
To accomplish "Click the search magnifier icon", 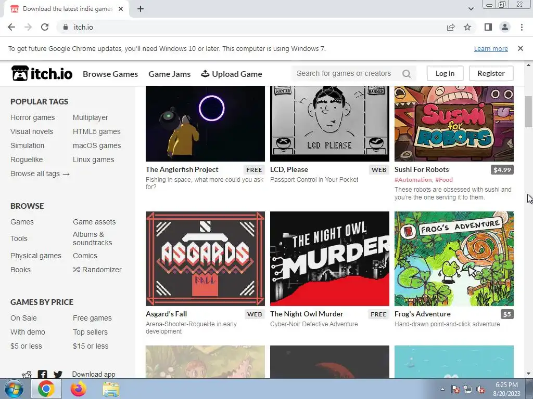I will coord(407,74).
